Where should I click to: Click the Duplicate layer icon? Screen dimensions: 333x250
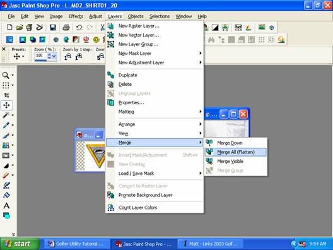(x=110, y=75)
